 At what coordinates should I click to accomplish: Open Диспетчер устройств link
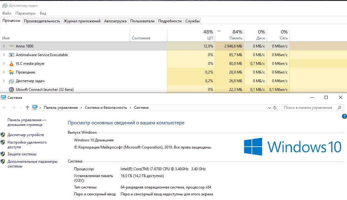[25, 135]
